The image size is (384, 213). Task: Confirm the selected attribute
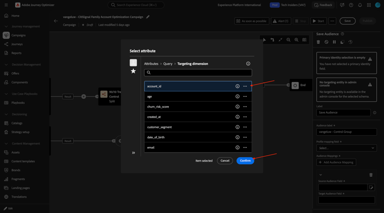pyautogui.click(x=245, y=161)
